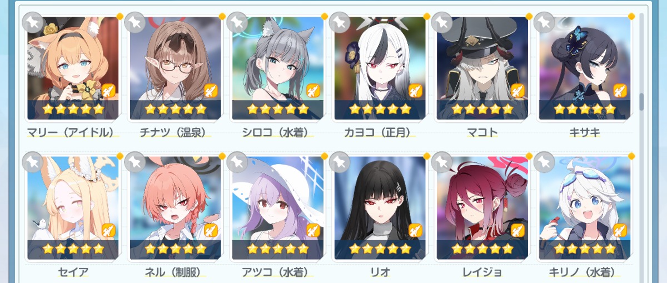The image size is (667, 283).
Task: Toggle the pin icon on マリー(アイドル) card
Action: [x=33, y=22]
